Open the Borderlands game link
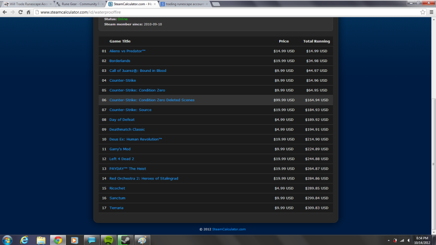The width and height of the screenshot is (436, 245). 120,61
